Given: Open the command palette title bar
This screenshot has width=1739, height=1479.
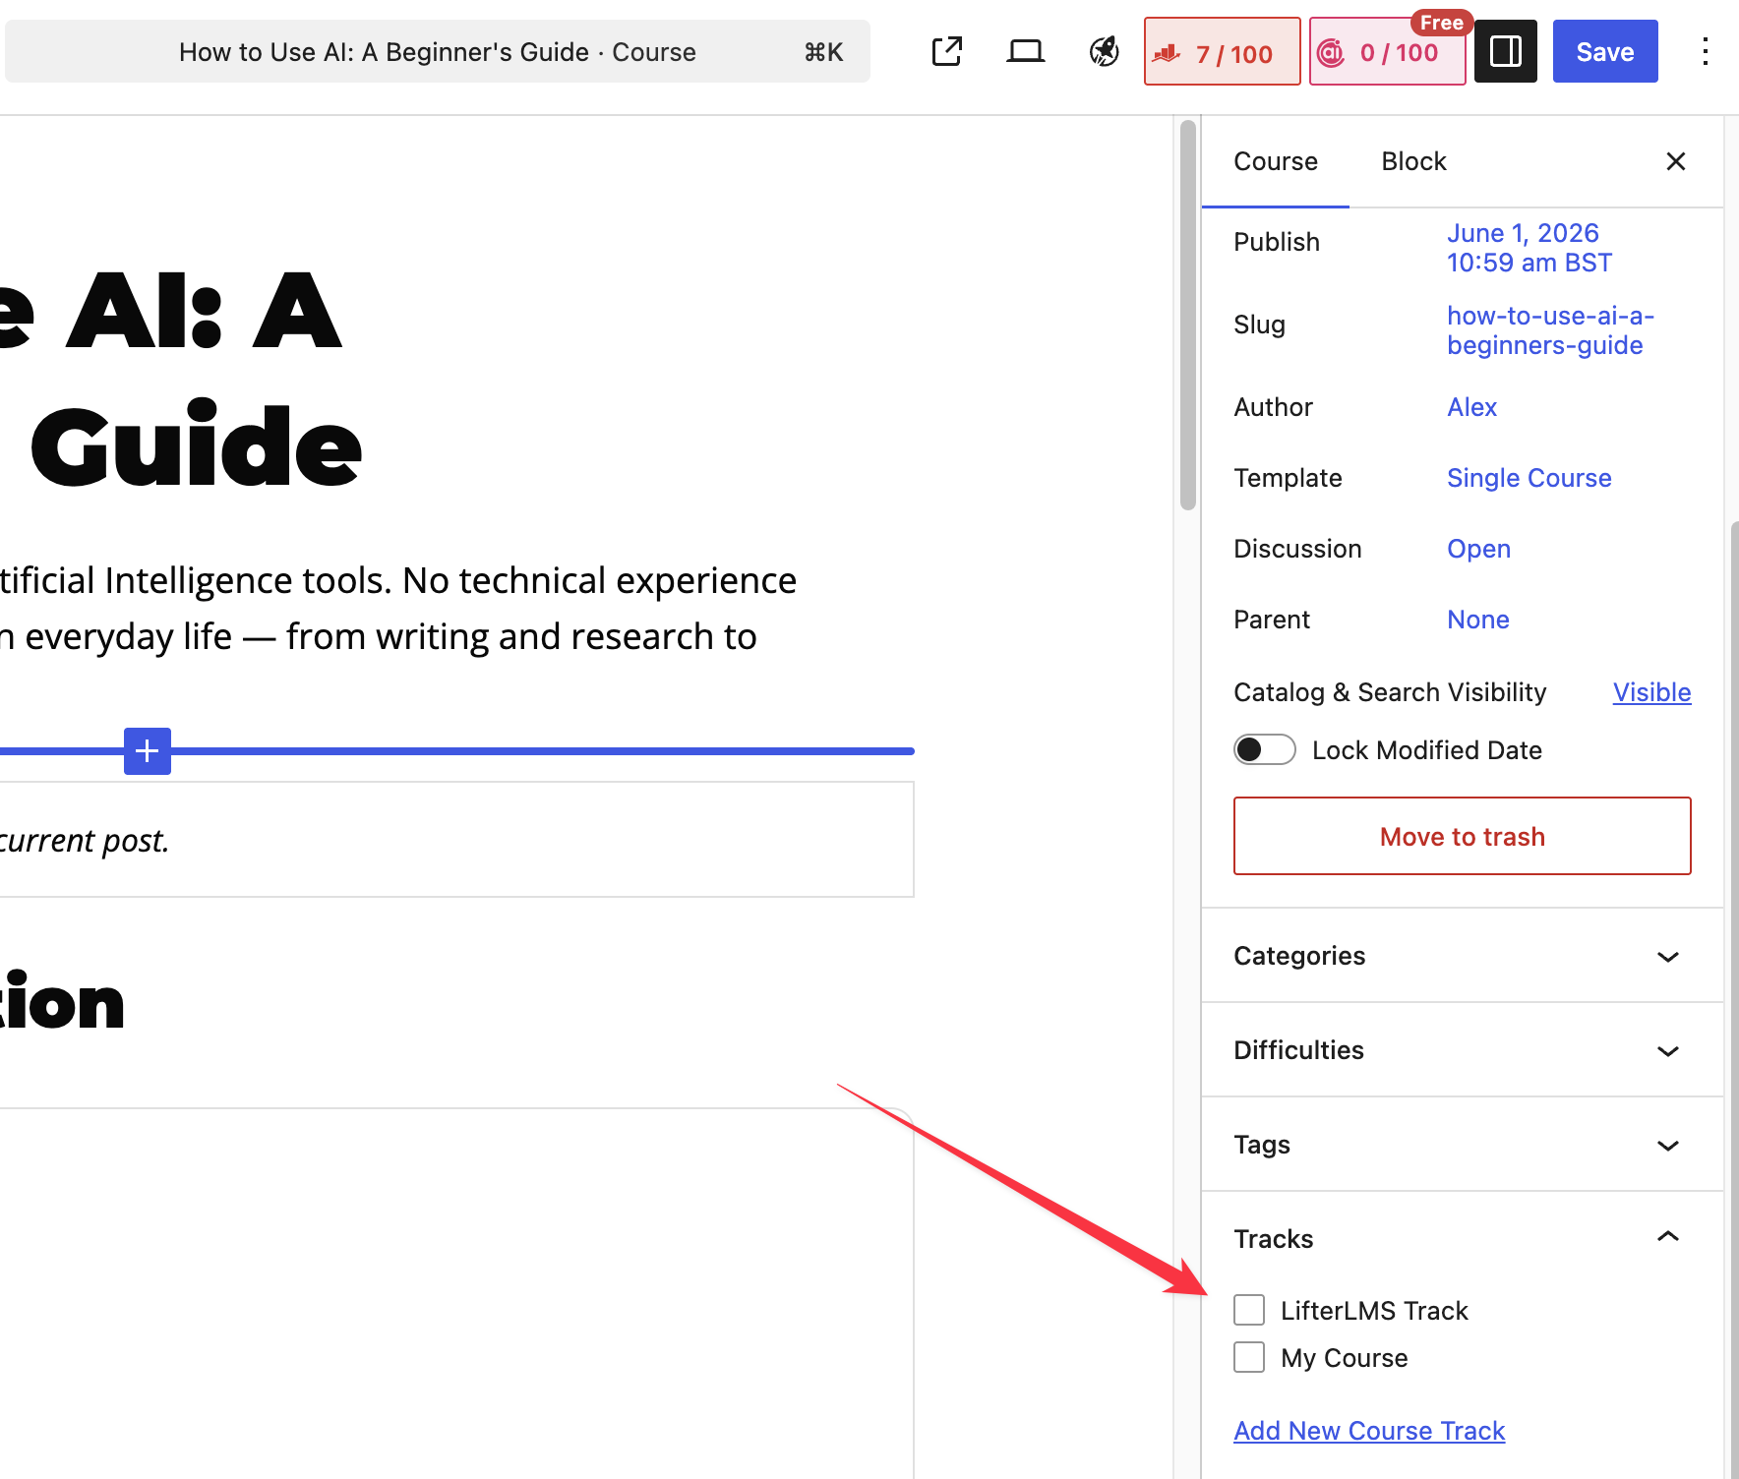Looking at the screenshot, I should [x=438, y=51].
